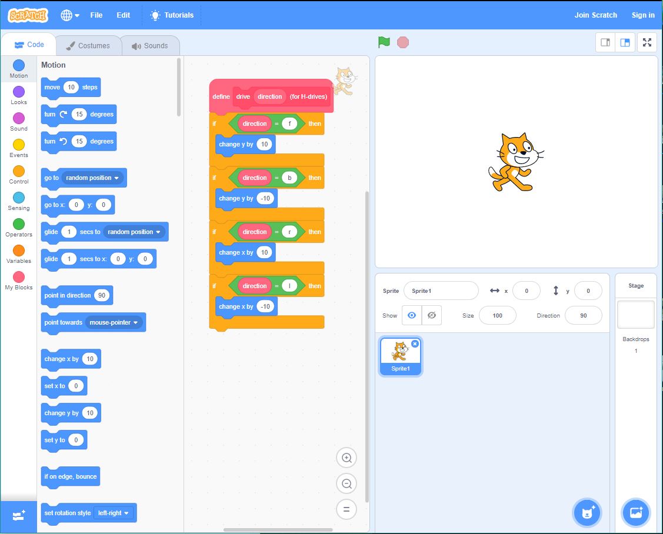Open the language globe dropdown
The height and width of the screenshot is (534, 663).
pos(70,15)
